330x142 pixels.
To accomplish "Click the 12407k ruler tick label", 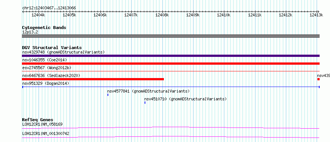I will click(131, 15).
